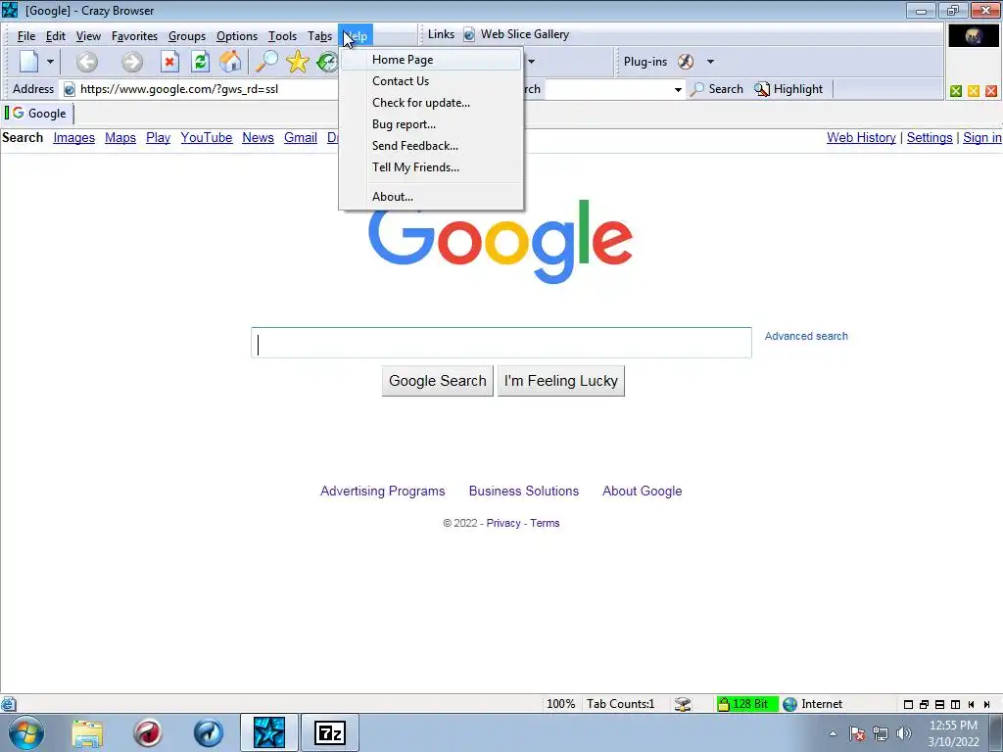This screenshot has width=1003, height=752.
Task: Choose Contact Us menu entry
Action: pyautogui.click(x=431, y=81)
